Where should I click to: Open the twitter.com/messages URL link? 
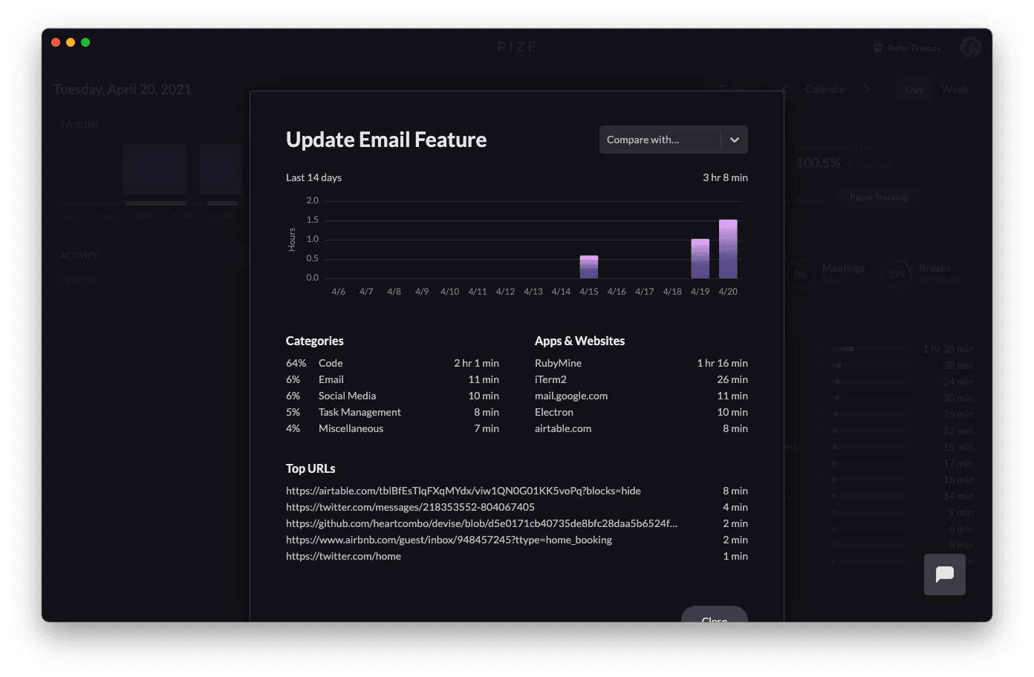(410, 507)
